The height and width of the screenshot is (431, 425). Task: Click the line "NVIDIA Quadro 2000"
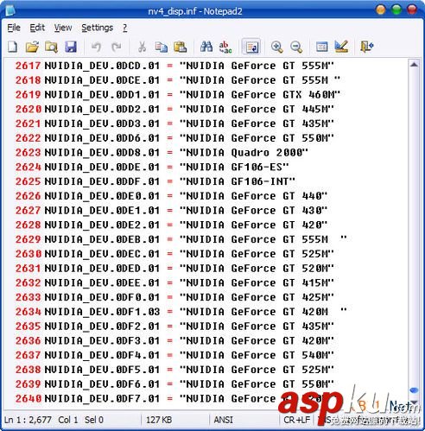(x=176, y=152)
